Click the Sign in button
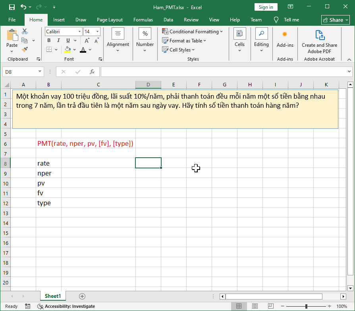This screenshot has height=311, width=355. click(265, 7)
